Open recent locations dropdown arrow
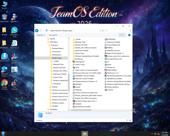 point(44,31)
